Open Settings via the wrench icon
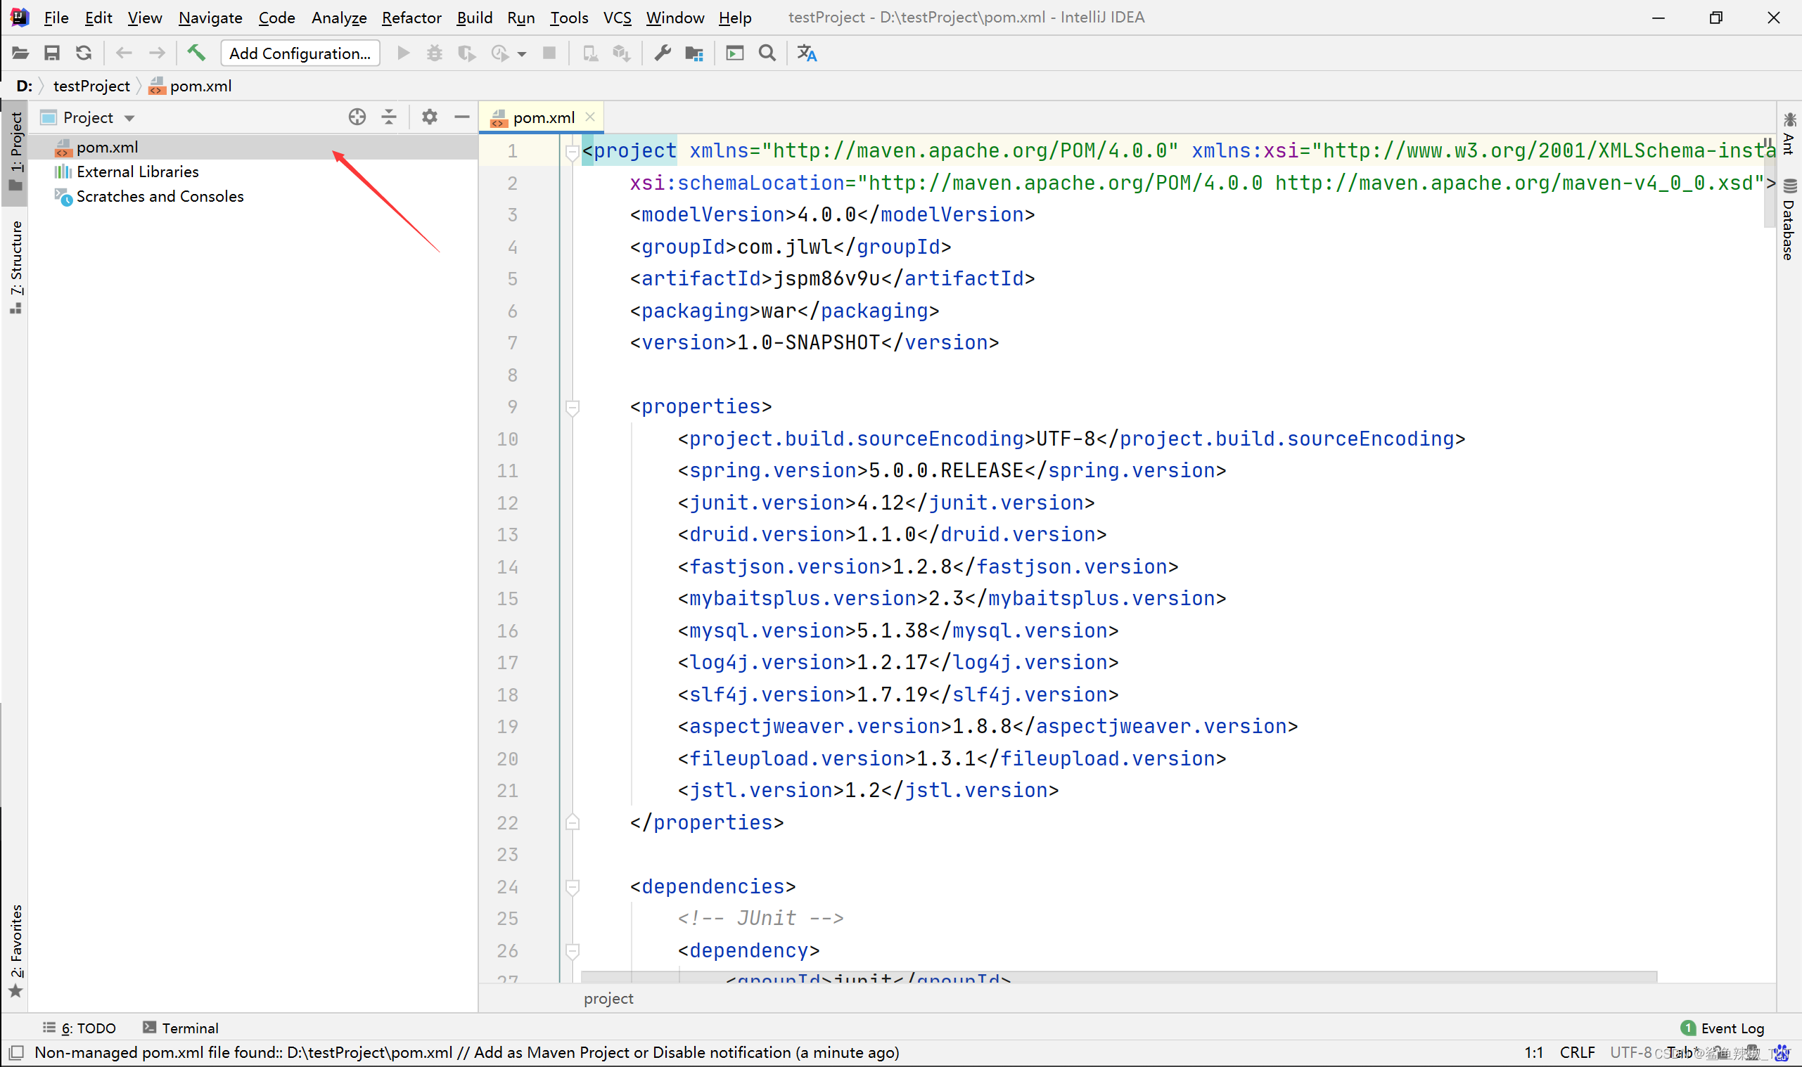This screenshot has width=1802, height=1067. pos(662,53)
